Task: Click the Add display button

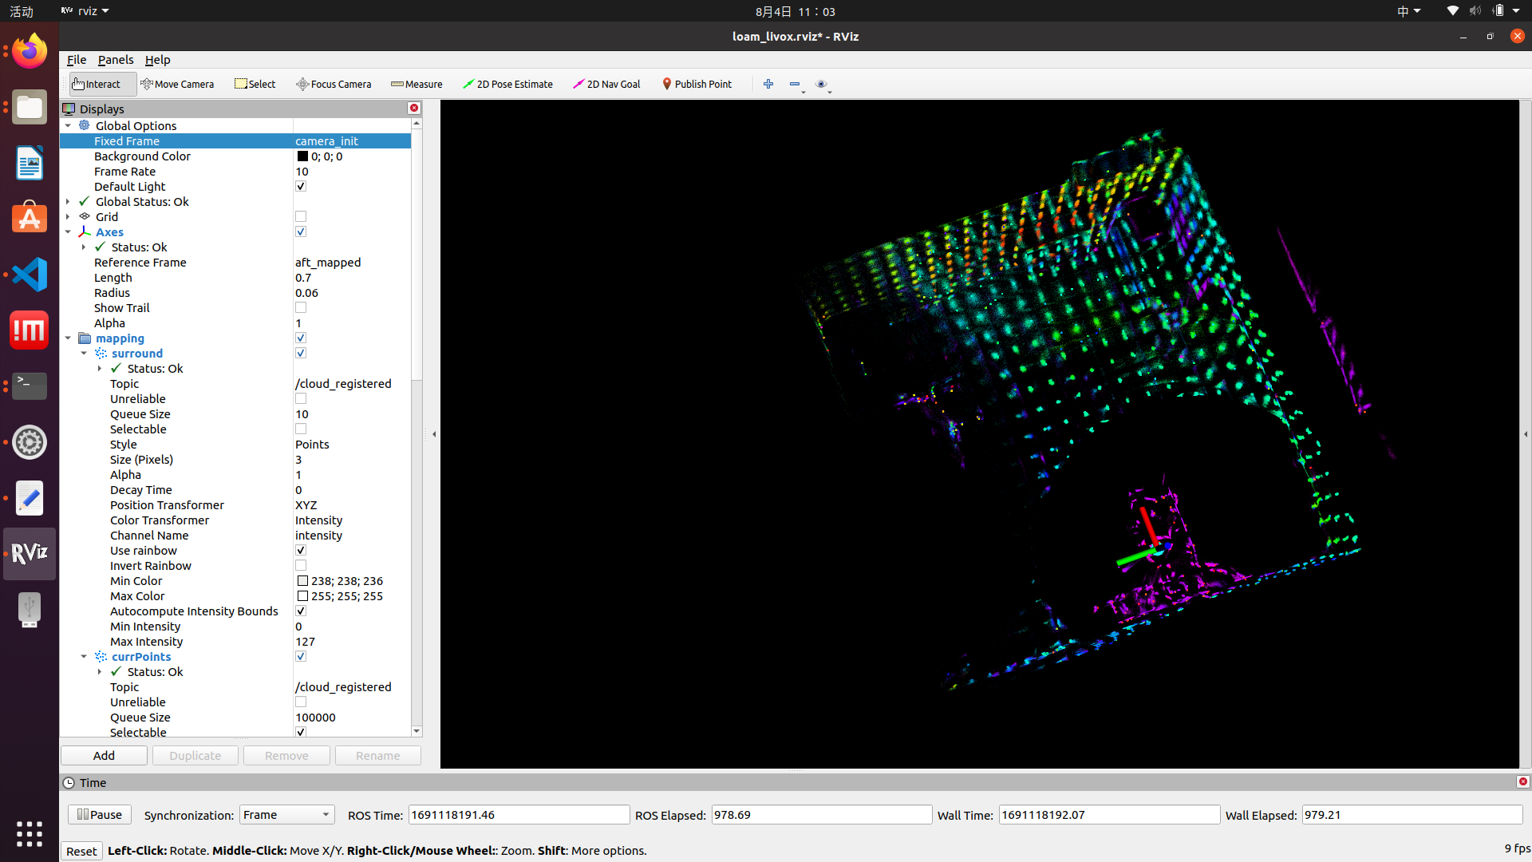Action: [104, 756]
